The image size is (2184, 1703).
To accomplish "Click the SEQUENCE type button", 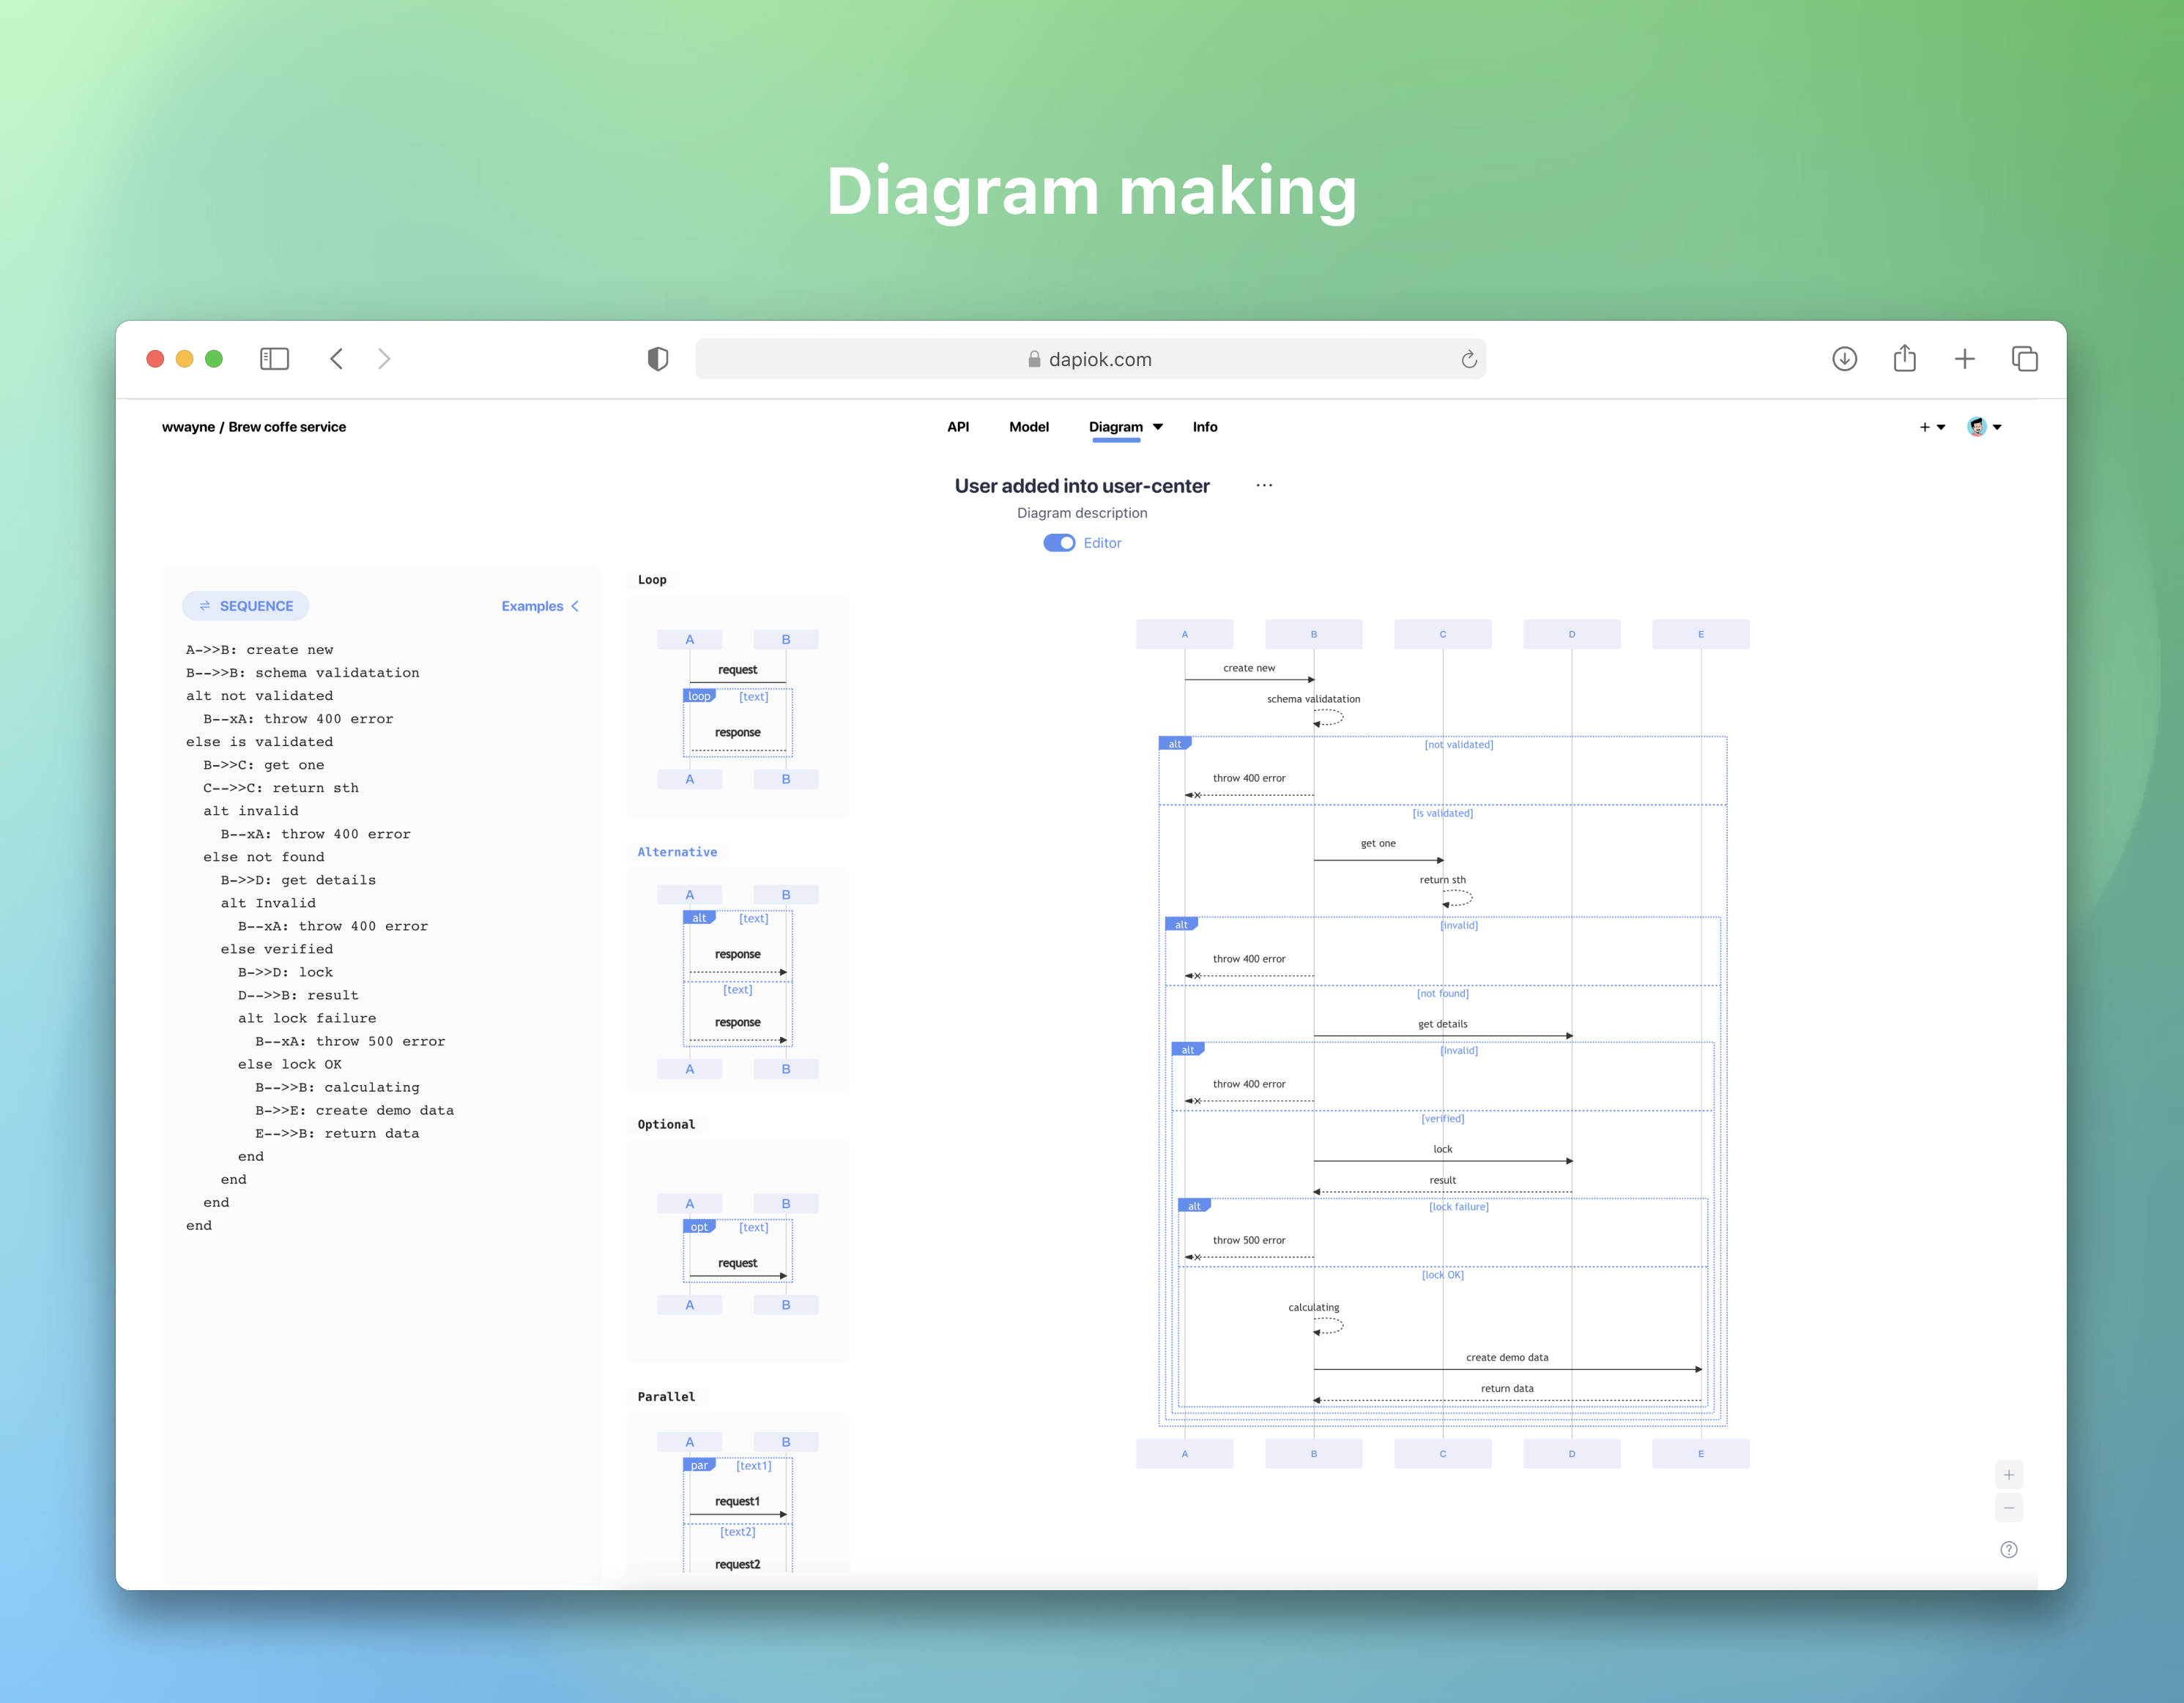I will 246,607.
